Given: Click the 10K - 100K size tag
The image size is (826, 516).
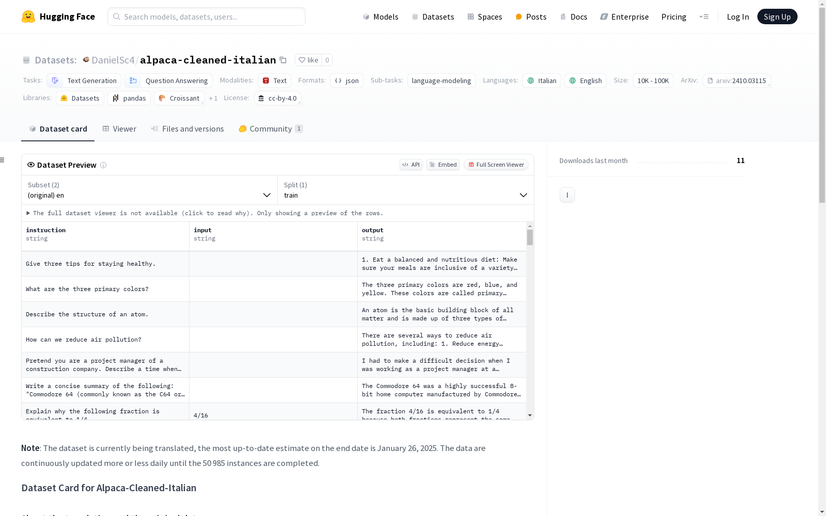Looking at the screenshot, I should point(653,80).
